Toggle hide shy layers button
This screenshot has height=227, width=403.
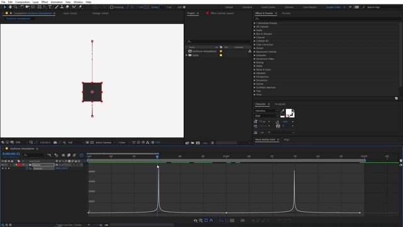(63, 155)
